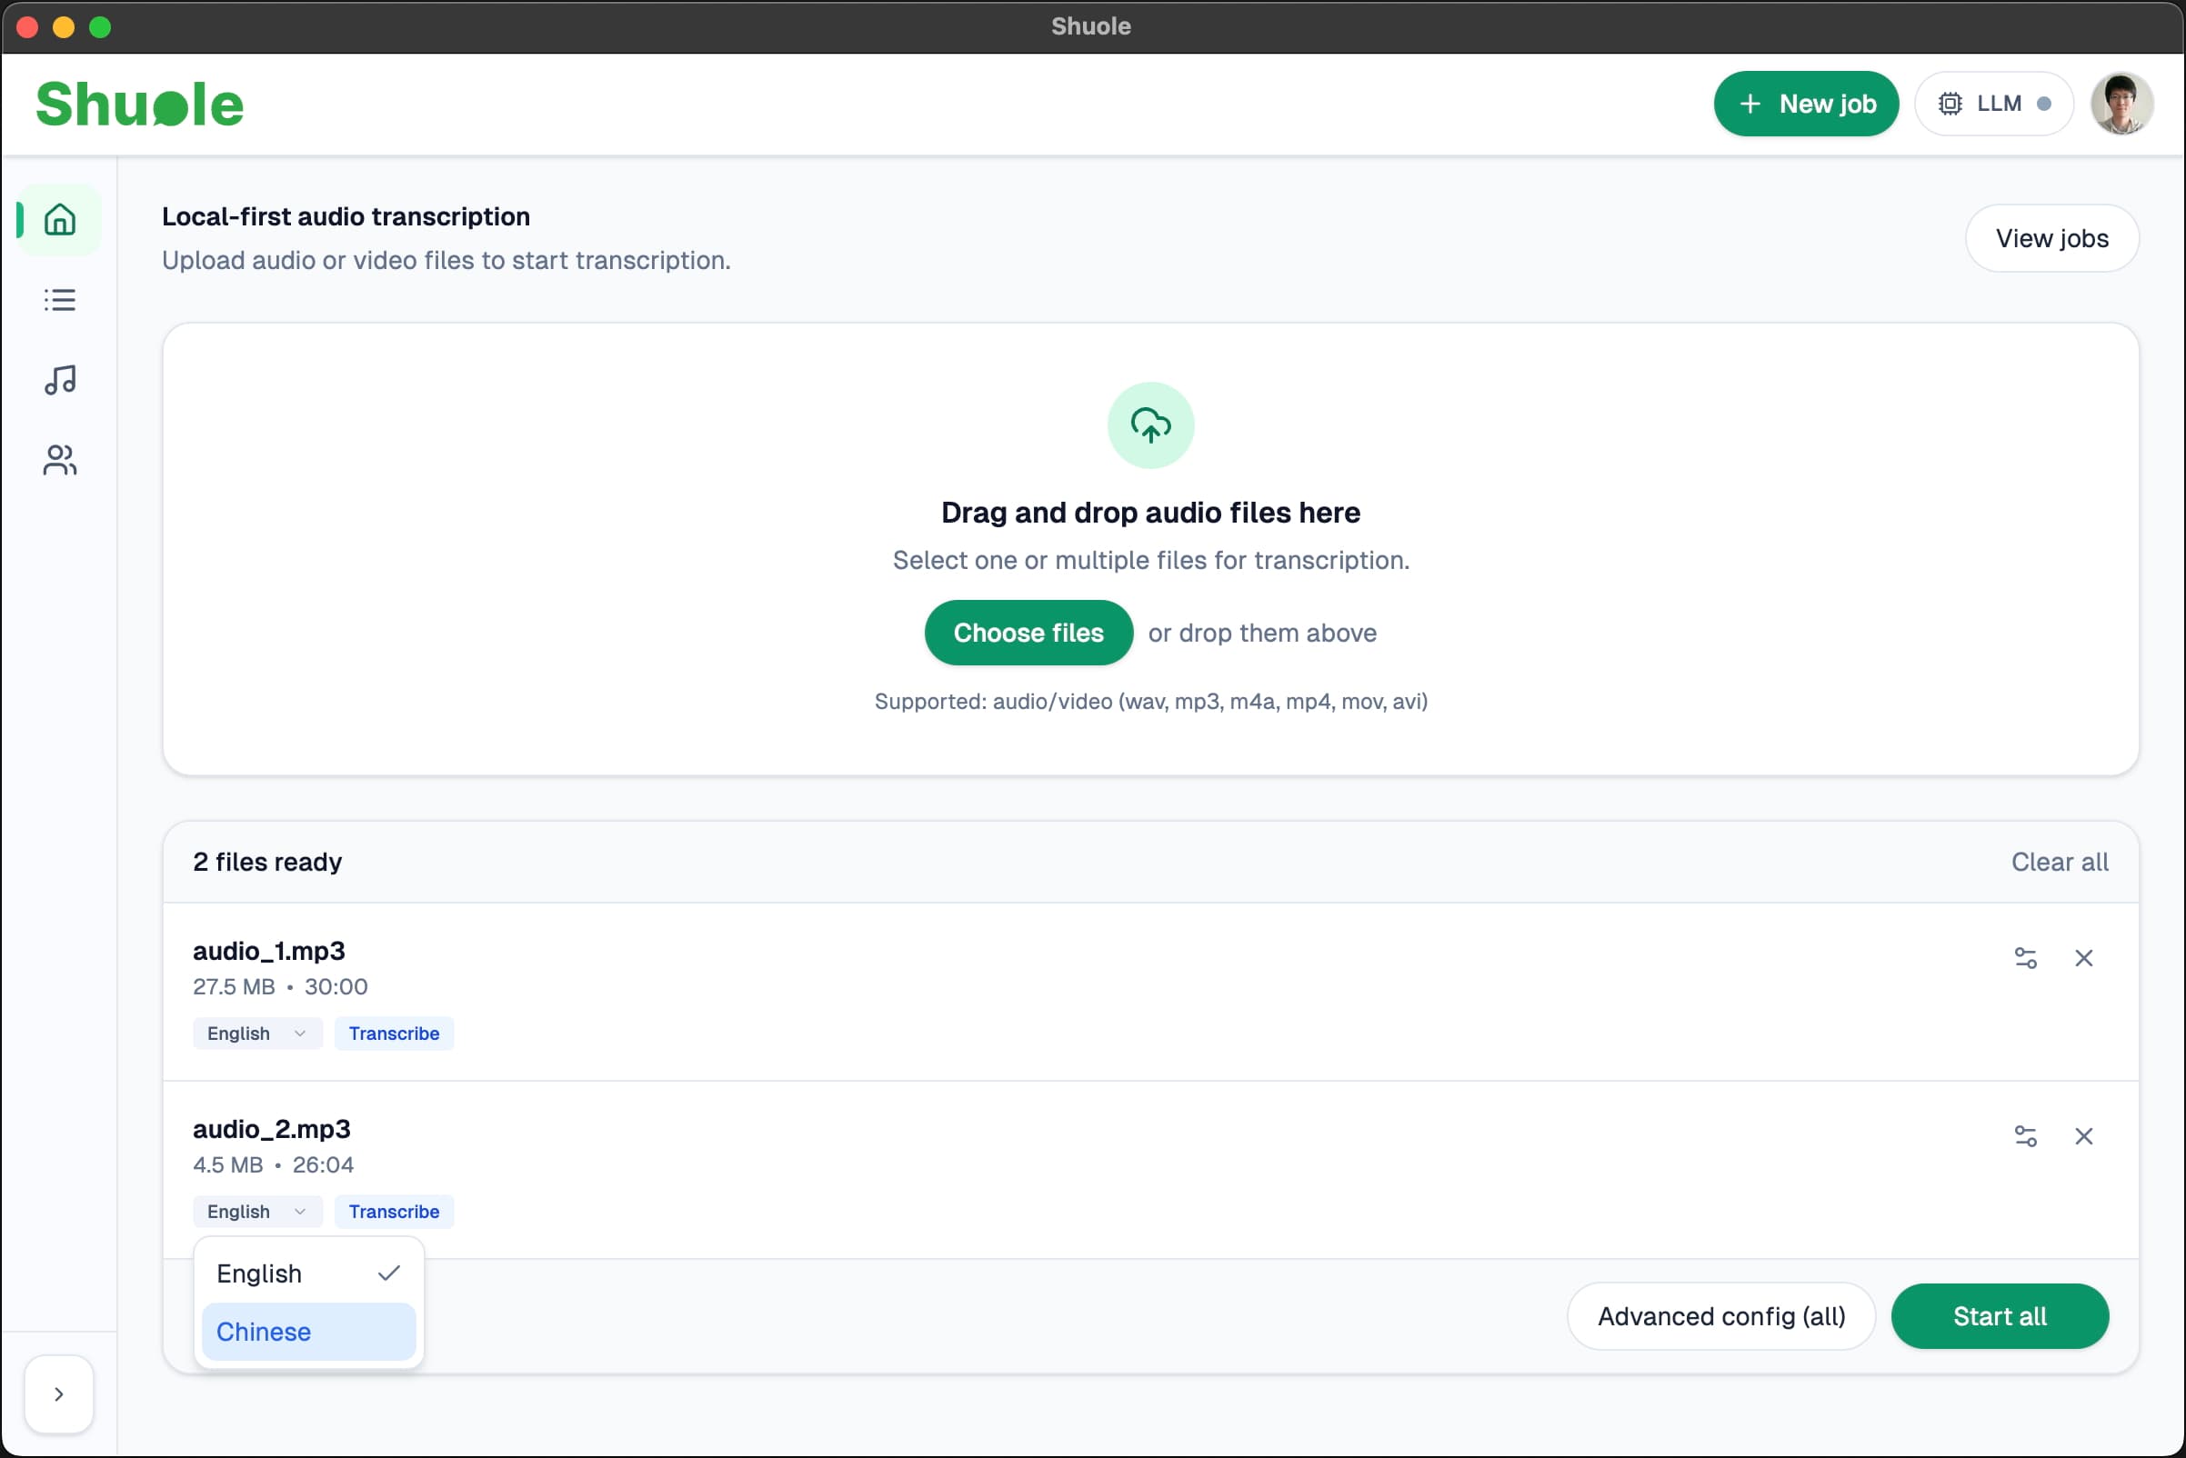The width and height of the screenshot is (2186, 1458).
Task: Click the cloud upload icon
Action: point(1149,424)
